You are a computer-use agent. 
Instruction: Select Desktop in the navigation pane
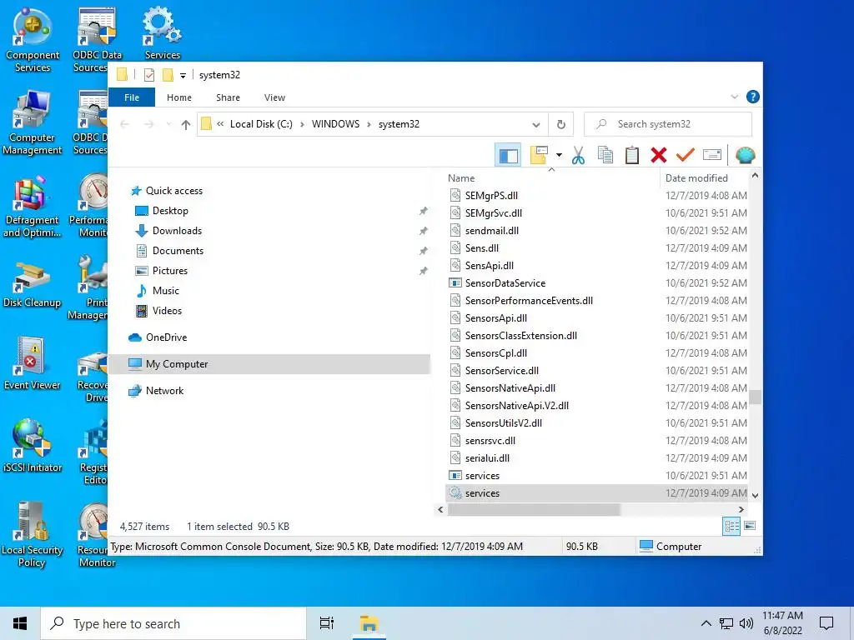click(x=170, y=211)
